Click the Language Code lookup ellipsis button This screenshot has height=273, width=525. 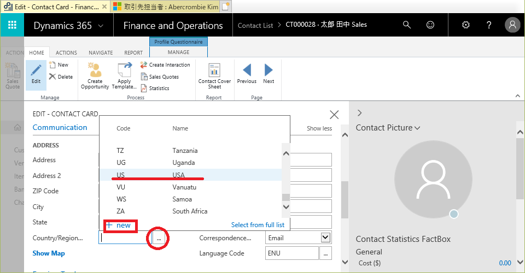325,253
